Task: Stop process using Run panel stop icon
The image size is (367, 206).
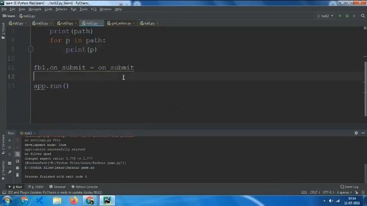Action: pyautogui.click(x=10, y=148)
